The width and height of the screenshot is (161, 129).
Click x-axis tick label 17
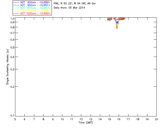click(x=128, y=119)
